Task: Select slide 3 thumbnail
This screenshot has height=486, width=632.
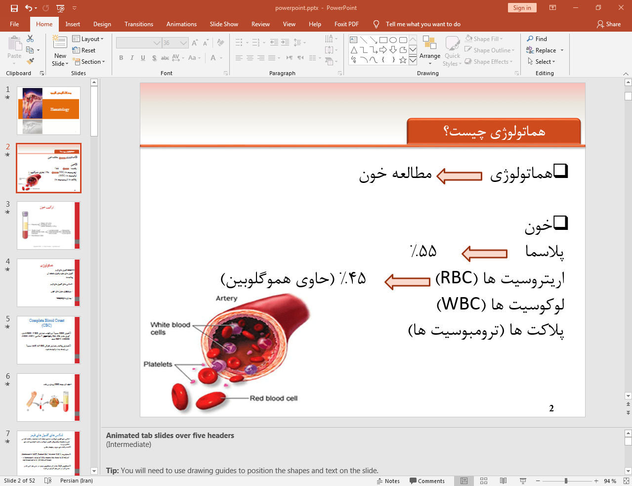Action: coord(48,225)
